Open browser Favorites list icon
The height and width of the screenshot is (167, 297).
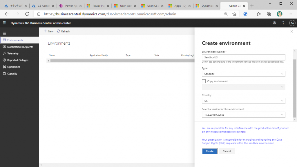tap(258, 14)
